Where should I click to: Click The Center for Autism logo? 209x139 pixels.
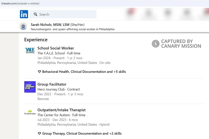[x=30, y=113]
